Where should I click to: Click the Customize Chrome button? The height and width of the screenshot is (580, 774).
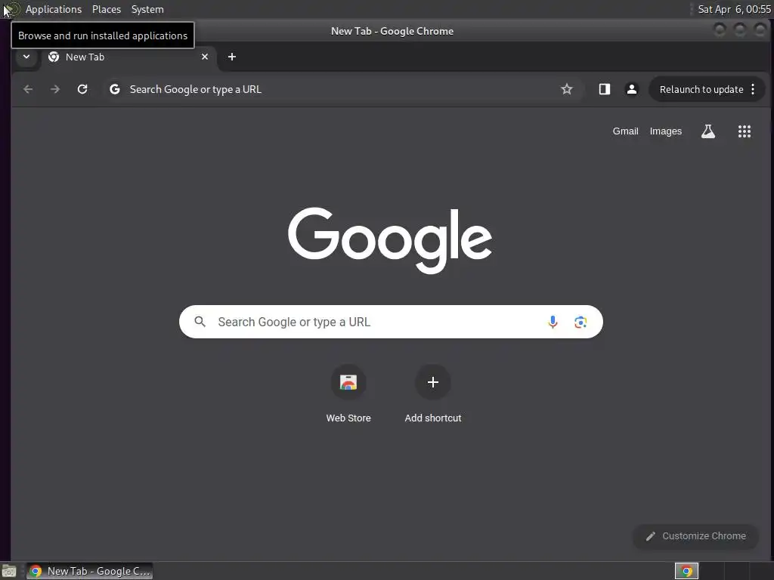point(696,536)
